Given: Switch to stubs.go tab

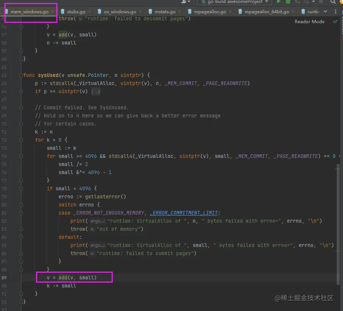Looking at the screenshot, I should [76, 11].
